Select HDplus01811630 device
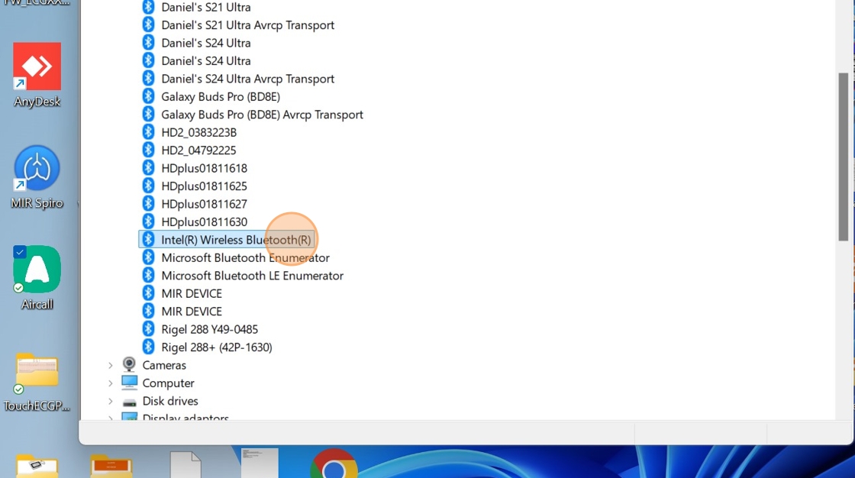 click(x=204, y=222)
